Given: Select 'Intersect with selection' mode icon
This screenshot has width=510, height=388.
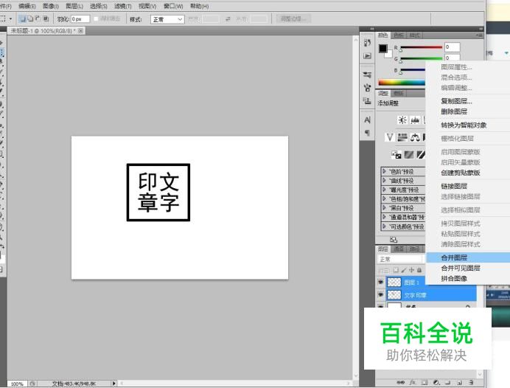Looking at the screenshot, I should (x=46, y=19).
